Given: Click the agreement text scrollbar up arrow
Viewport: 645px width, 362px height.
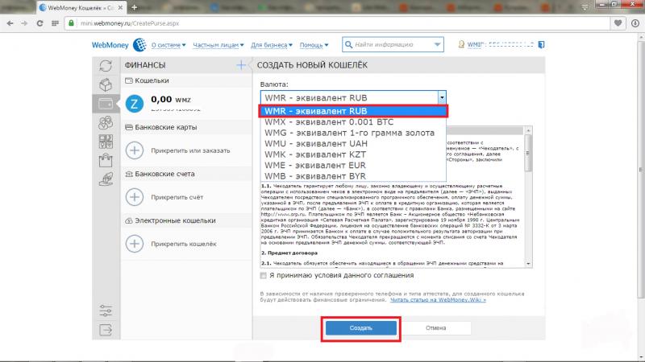Looking at the screenshot, I should click(529, 130).
